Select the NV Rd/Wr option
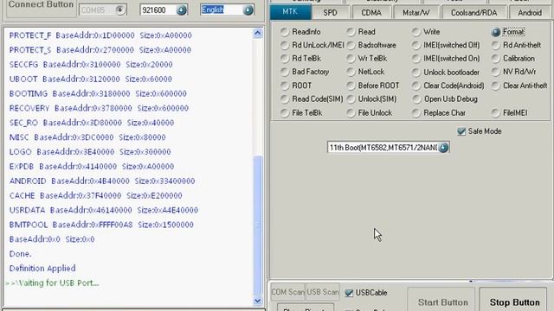Screen dimensions: 554x311 [496, 72]
